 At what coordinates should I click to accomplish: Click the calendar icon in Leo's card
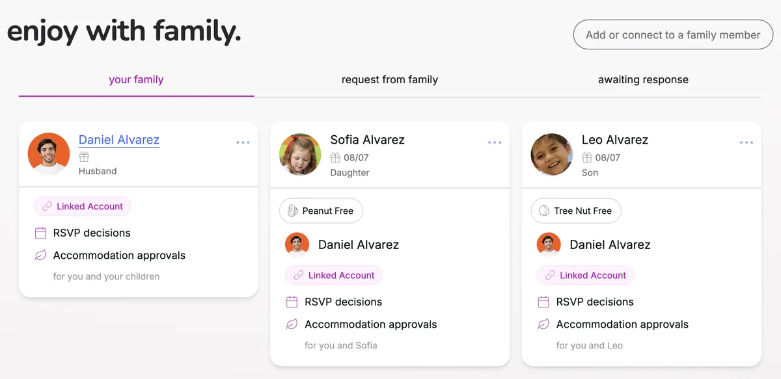tap(543, 302)
